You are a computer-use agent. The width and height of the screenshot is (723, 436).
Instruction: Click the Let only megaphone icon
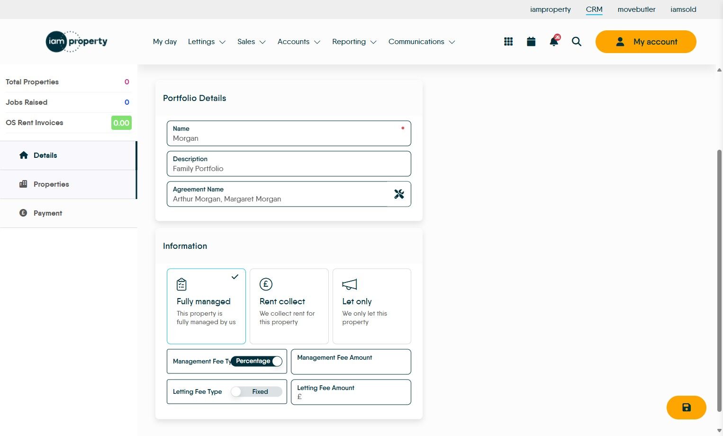[350, 284]
